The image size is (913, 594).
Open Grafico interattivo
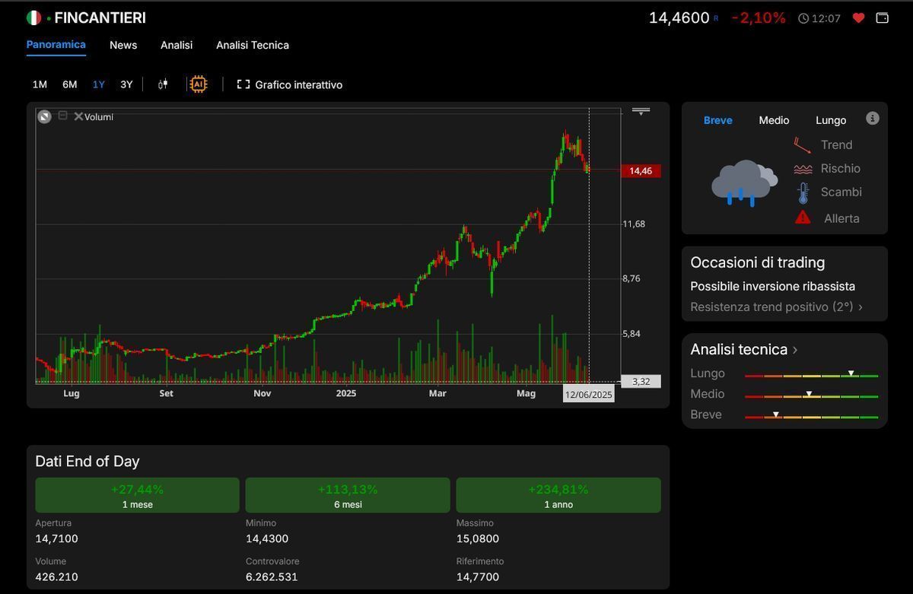[299, 84]
